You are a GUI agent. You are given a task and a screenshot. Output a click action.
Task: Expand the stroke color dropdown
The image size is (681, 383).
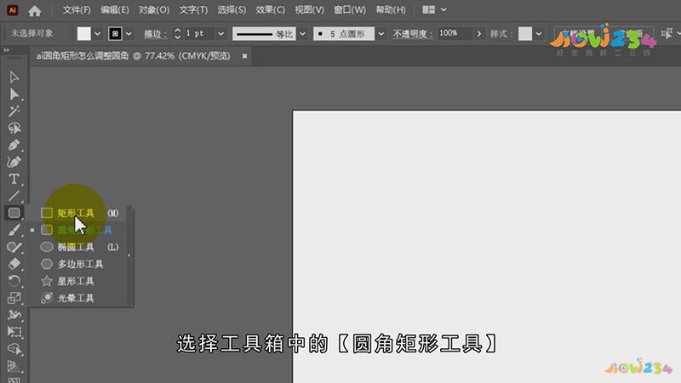tap(129, 33)
